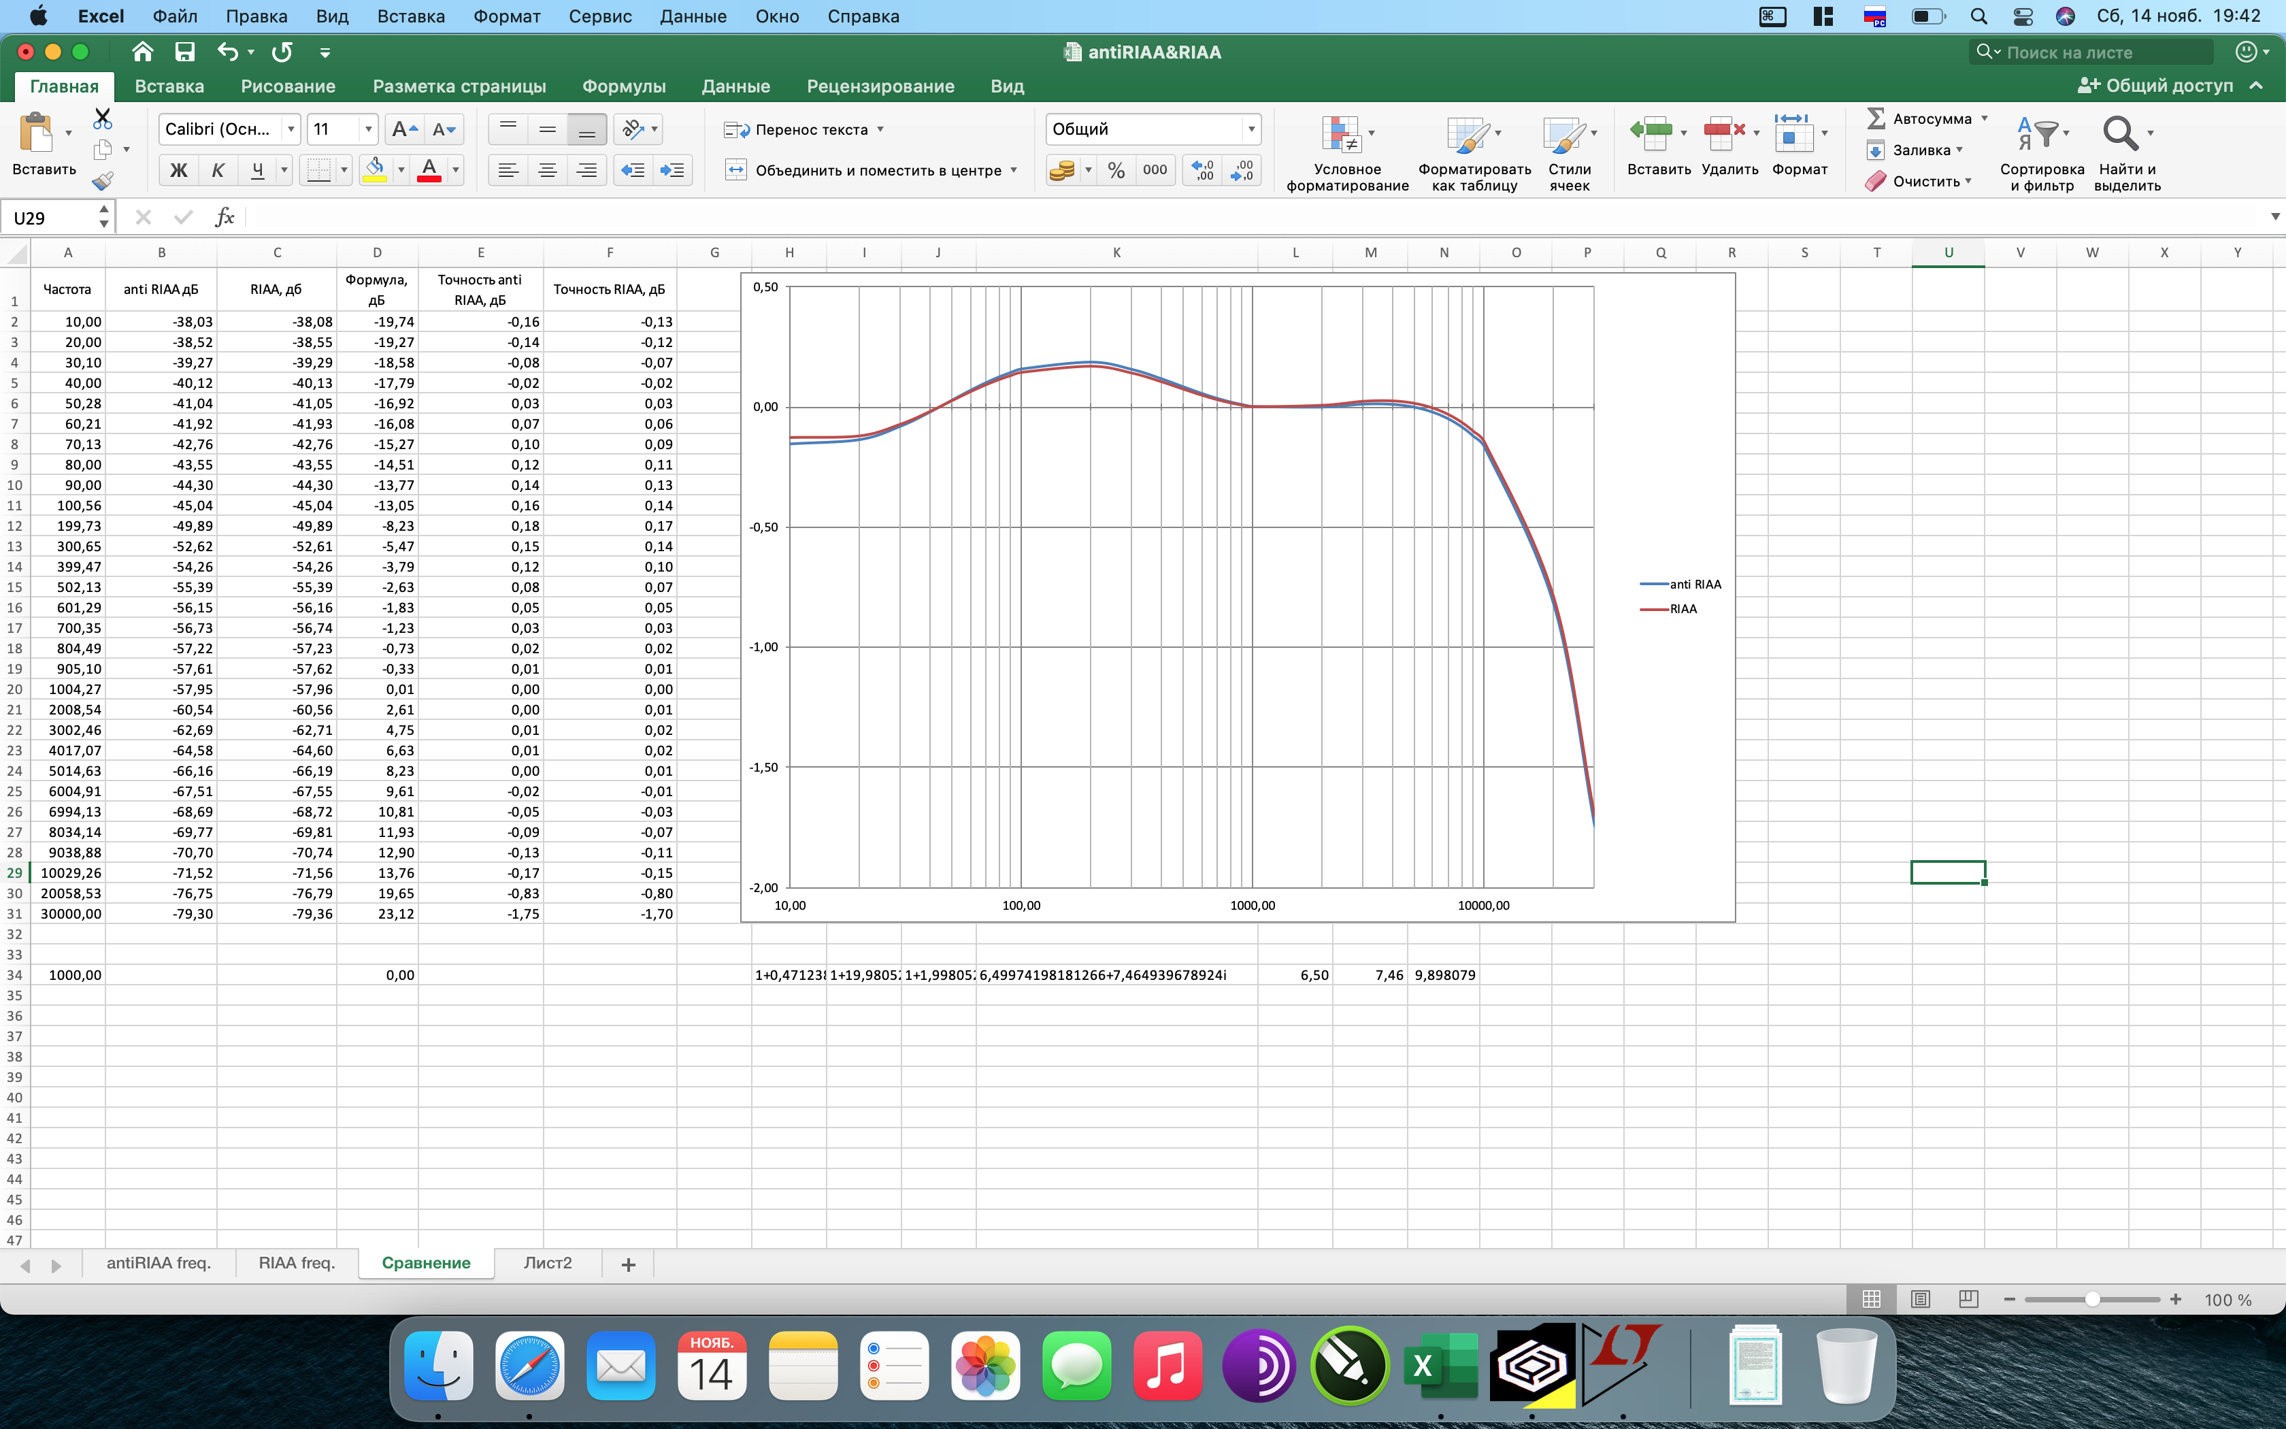Switch to Page Layout view in status bar
The height and width of the screenshot is (1429, 2286).
[1919, 1300]
